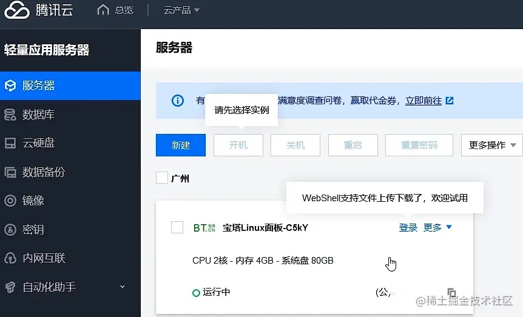Click the 广州 region label

click(180, 179)
